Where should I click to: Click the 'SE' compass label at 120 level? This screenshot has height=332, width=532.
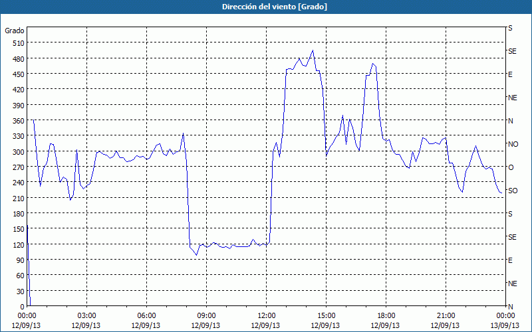click(x=512, y=237)
